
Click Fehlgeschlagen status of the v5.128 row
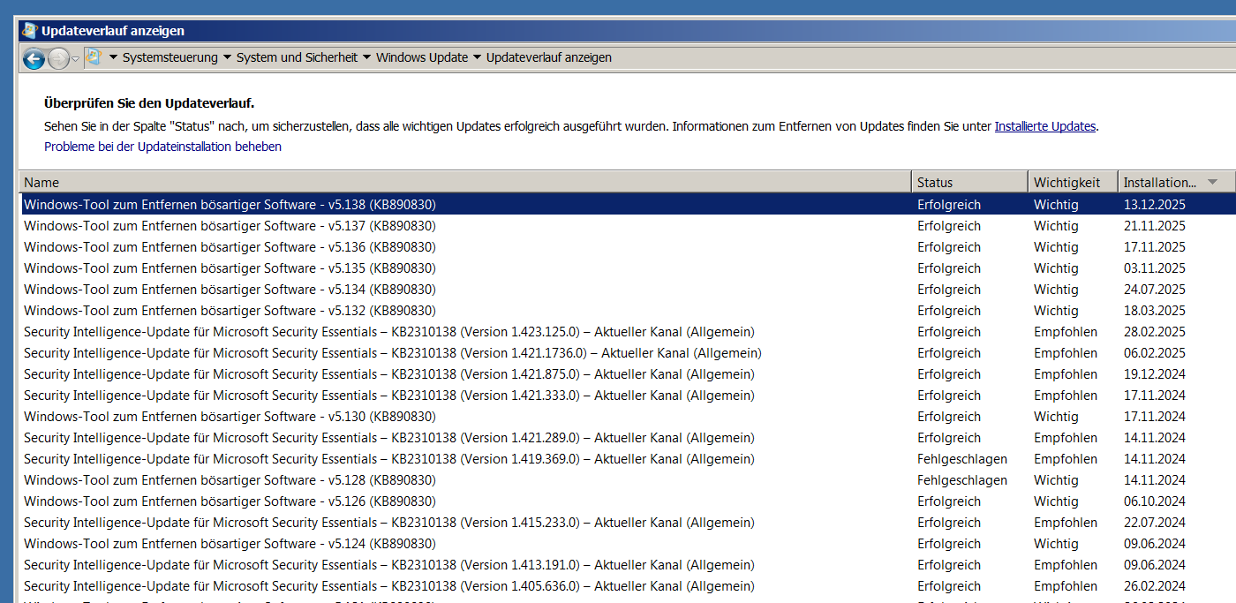962,480
